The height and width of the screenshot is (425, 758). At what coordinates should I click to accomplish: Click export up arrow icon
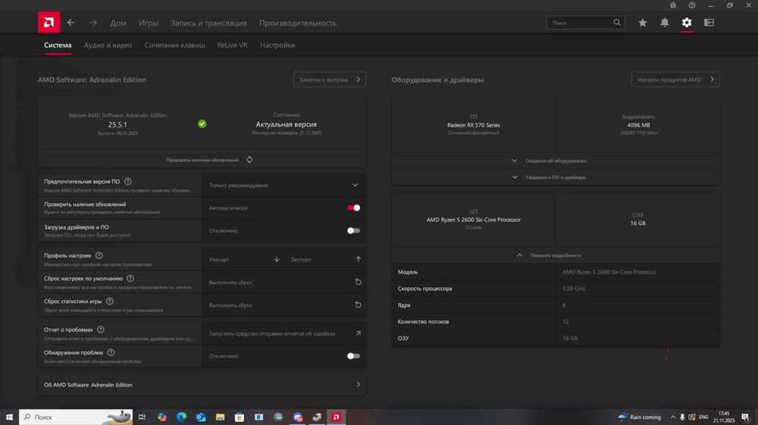(x=359, y=259)
